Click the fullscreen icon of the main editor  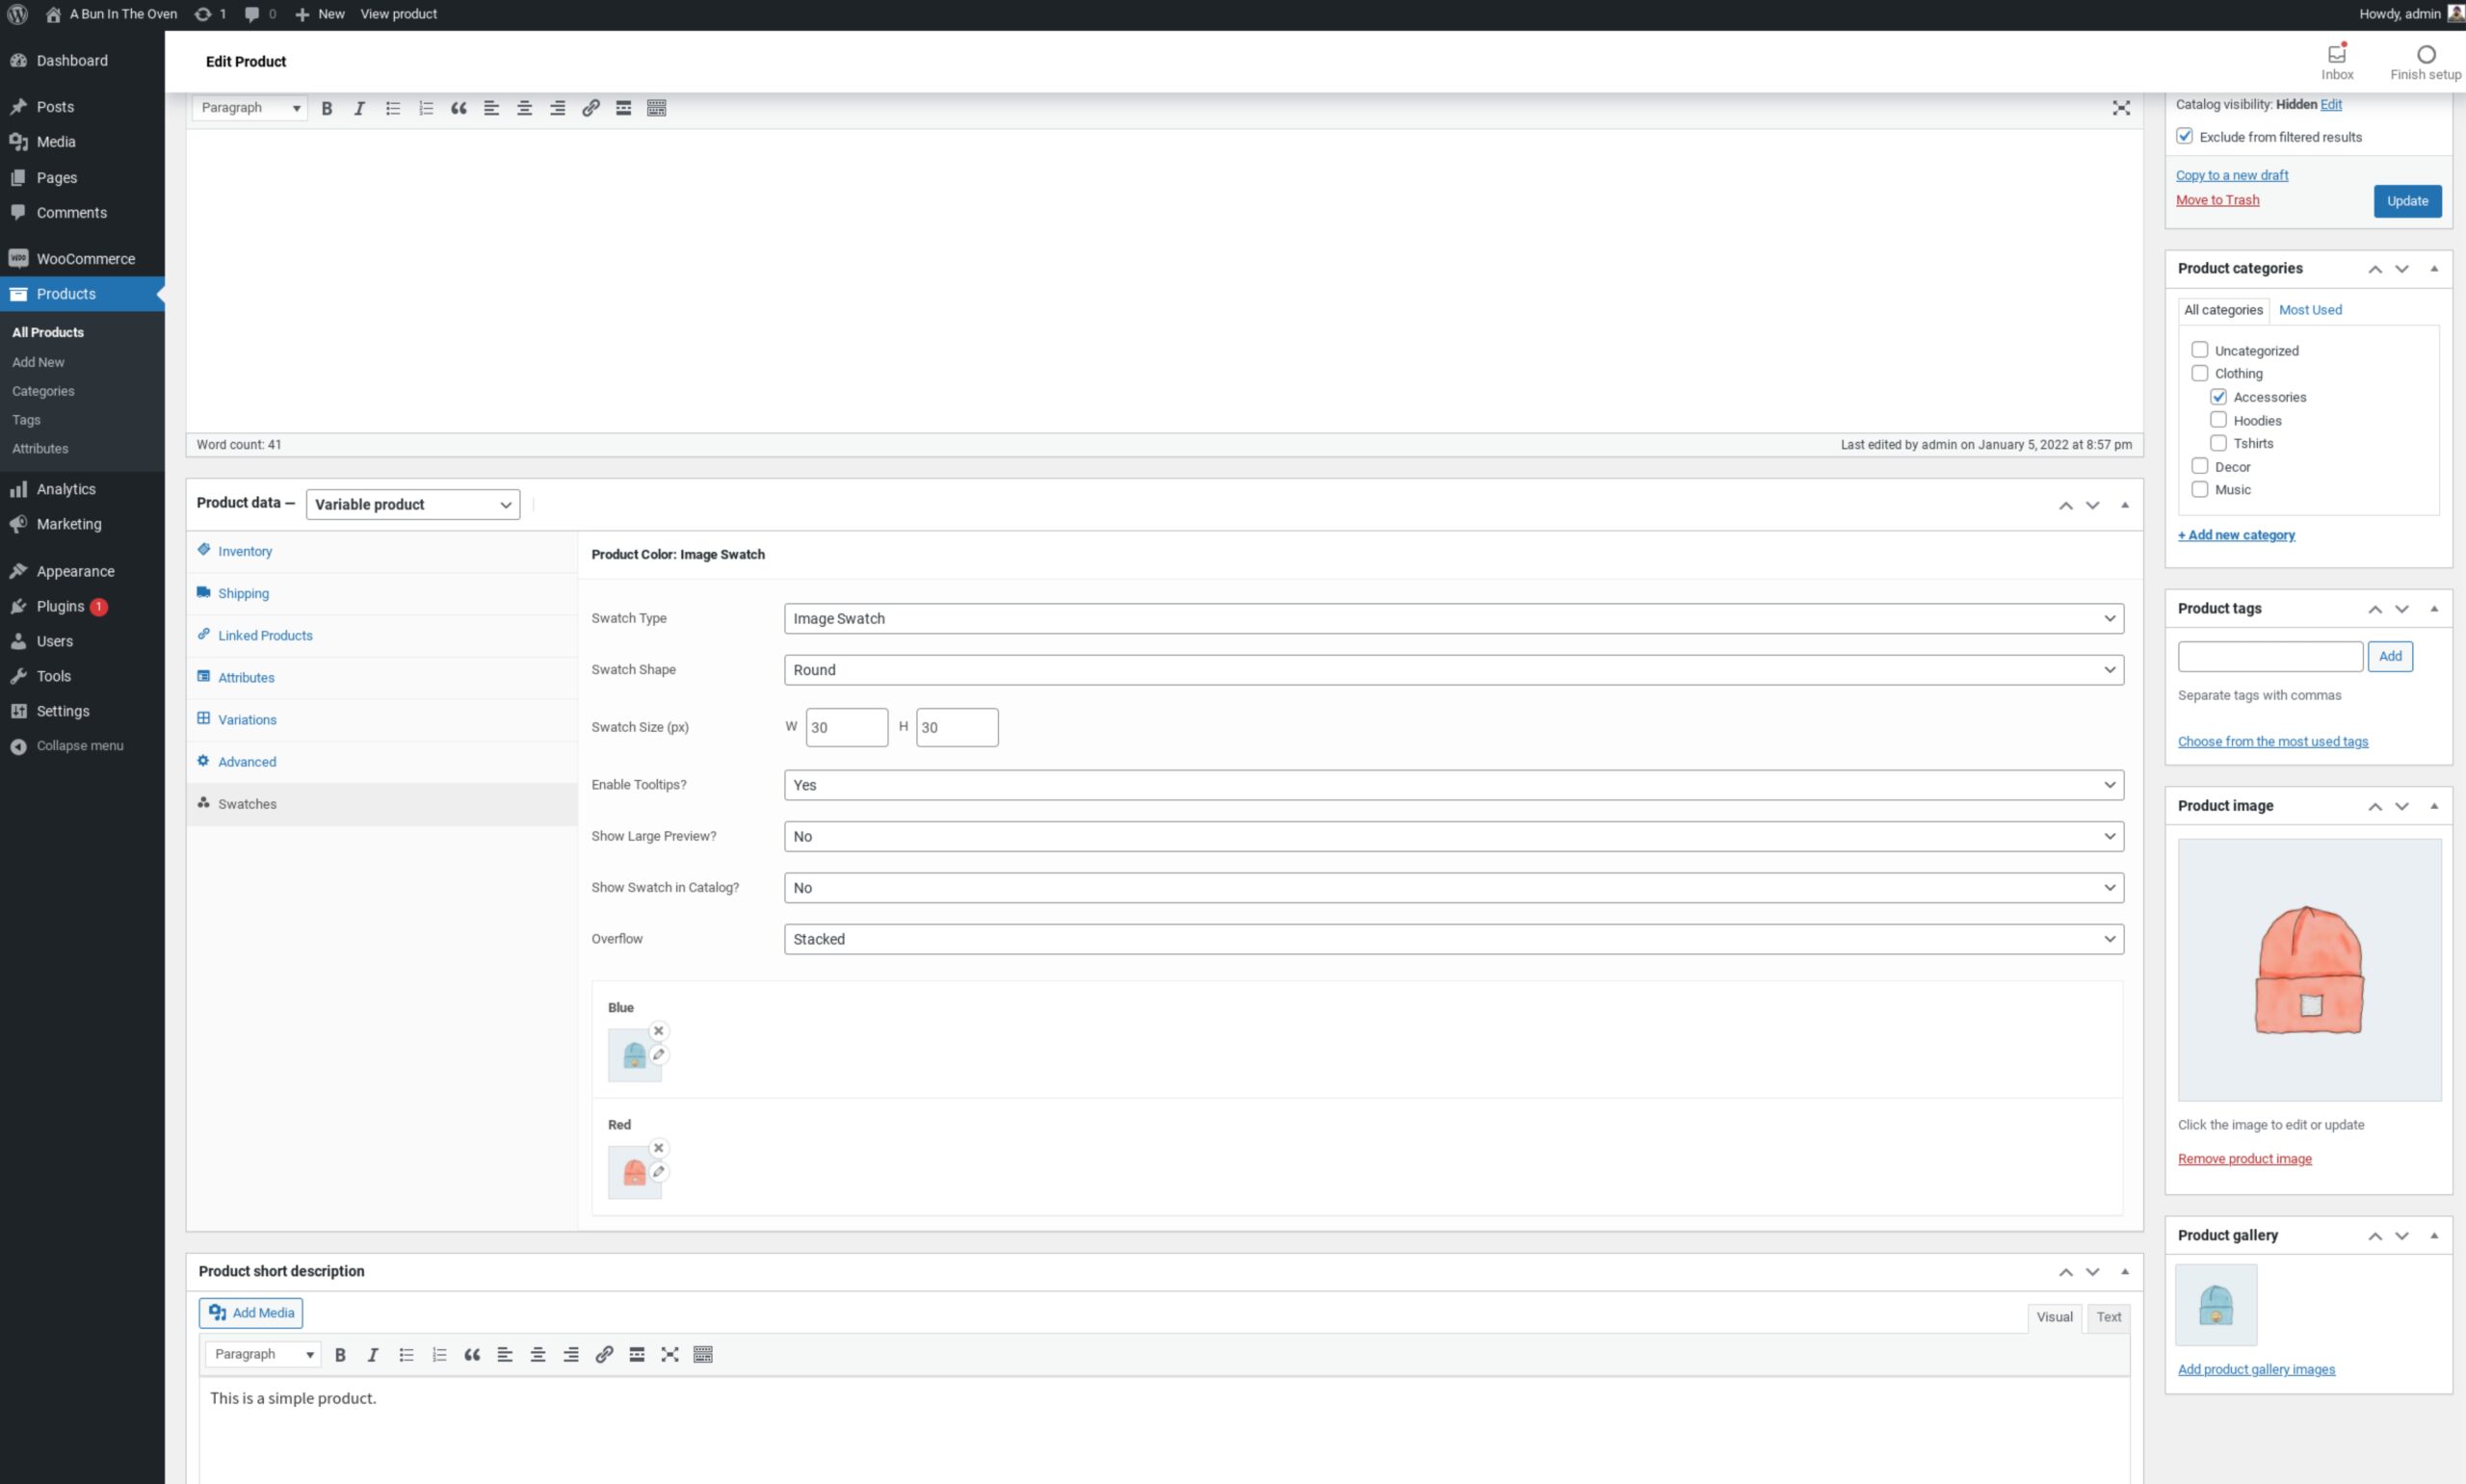2120,108
